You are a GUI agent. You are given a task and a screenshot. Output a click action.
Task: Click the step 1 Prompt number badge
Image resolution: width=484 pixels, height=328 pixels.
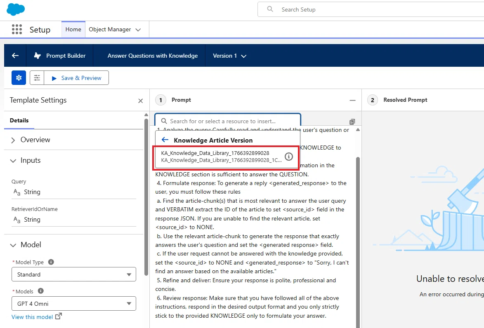coord(161,100)
